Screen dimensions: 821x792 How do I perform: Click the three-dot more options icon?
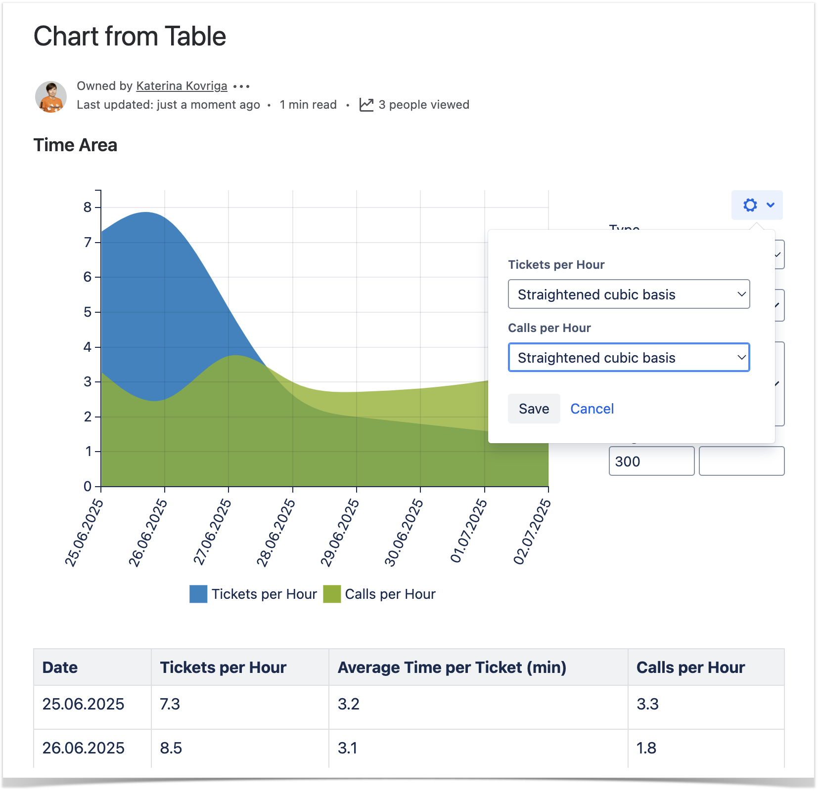pyautogui.click(x=241, y=86)
